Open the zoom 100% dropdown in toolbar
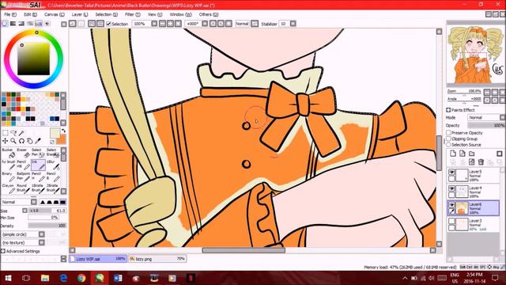The height and width of the screenshot is (285, 506). point(154,24)
